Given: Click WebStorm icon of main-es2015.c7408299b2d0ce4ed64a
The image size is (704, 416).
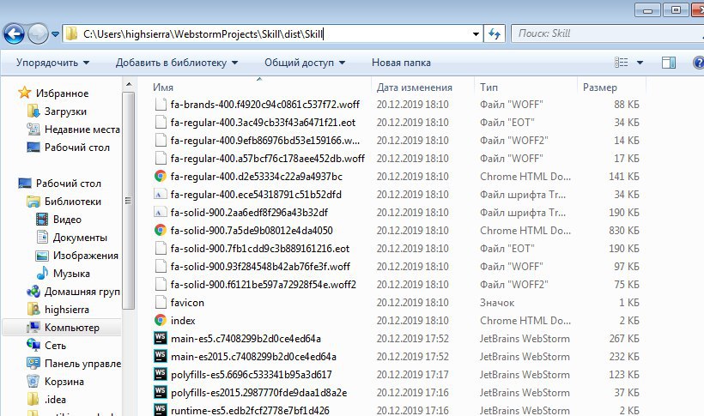Looking at the screenshot, I should [161, 356].
